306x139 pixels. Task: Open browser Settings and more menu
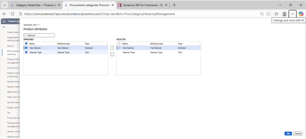[293, 14]
